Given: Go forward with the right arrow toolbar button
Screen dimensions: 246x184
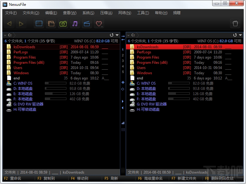Looking at the screenshot, I should click(x=21, y=24).
